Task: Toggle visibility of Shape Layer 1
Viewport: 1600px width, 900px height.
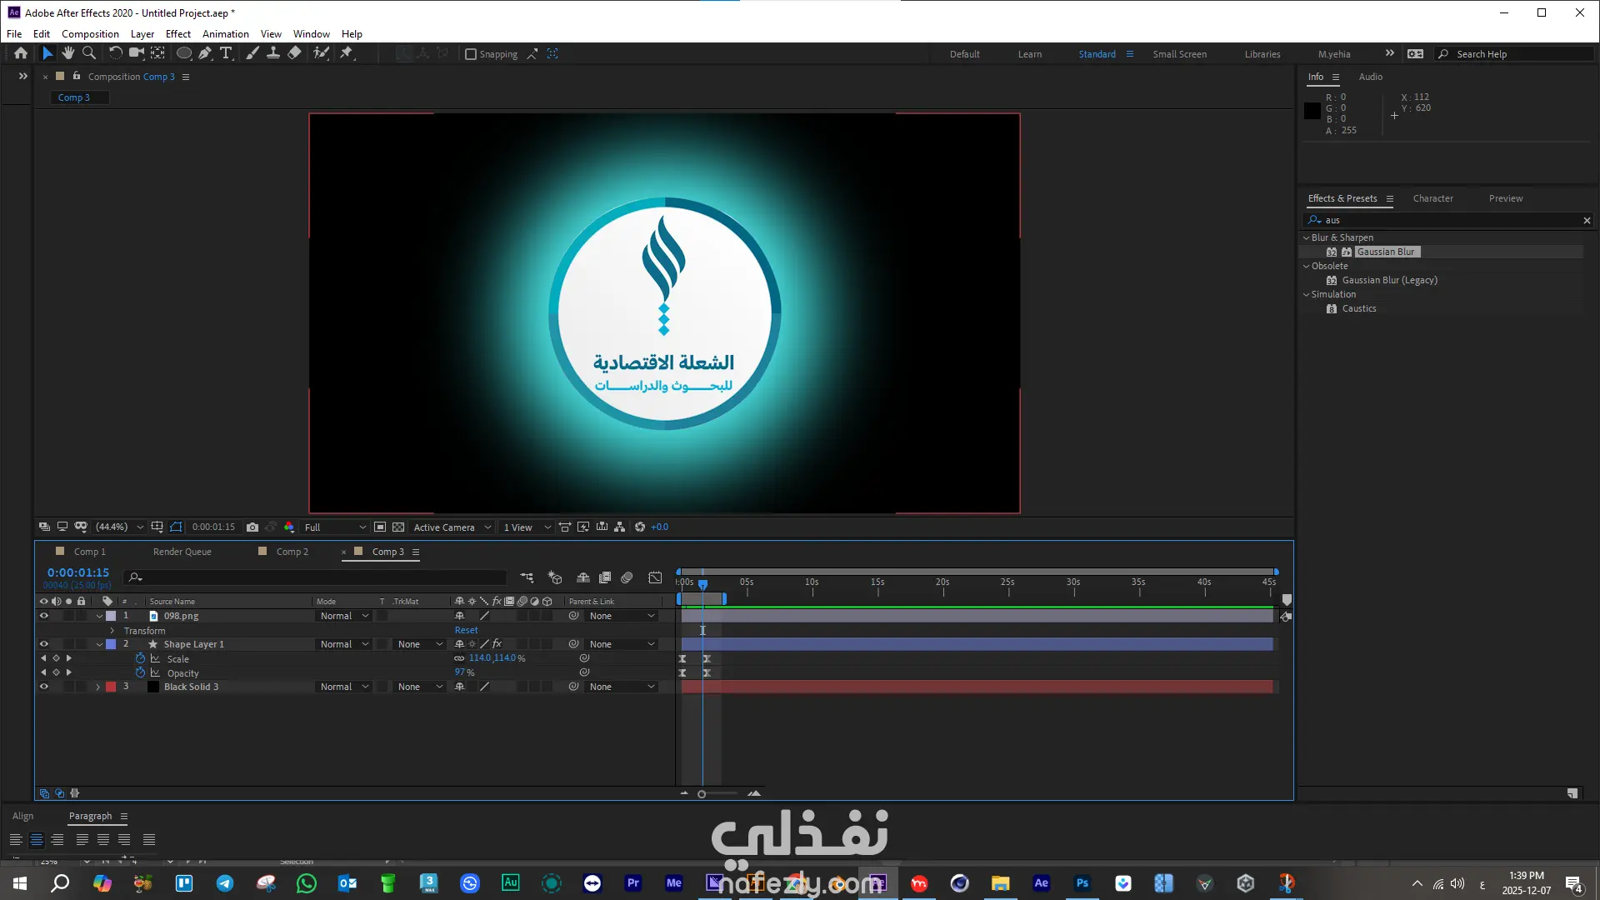Action: tap(44, 644)
